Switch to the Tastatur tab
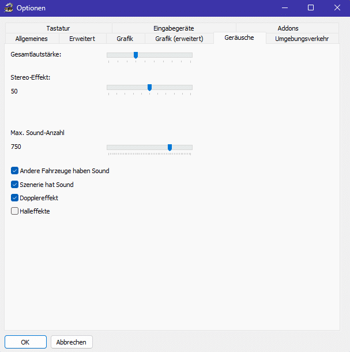The width and height of the screenshot is (350, 352). (59, 28)
